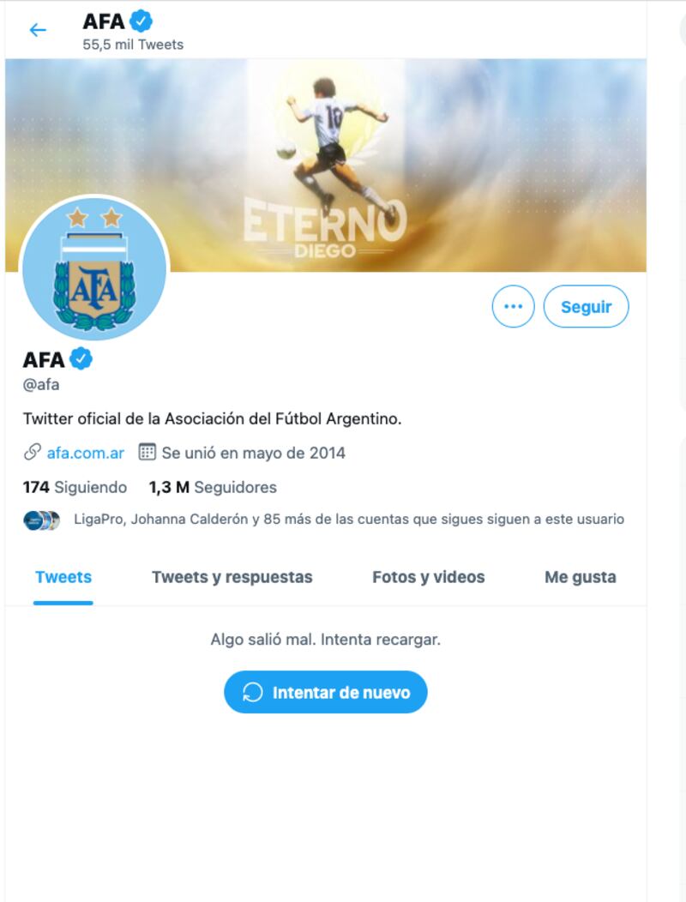Open the mutual followers avatar cluster
The height and width of the screenshot is (902, 686).
tap(41, 520)
